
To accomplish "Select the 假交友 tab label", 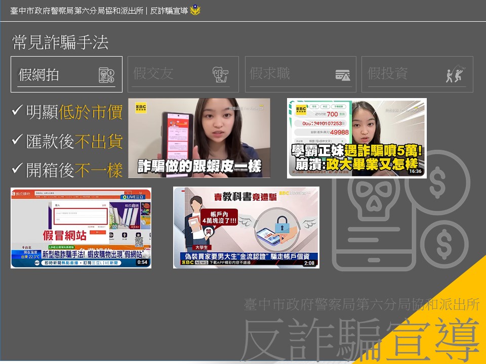I will [x=153, y=74].
